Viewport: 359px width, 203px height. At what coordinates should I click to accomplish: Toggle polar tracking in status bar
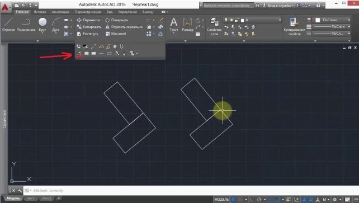[259, 200]
